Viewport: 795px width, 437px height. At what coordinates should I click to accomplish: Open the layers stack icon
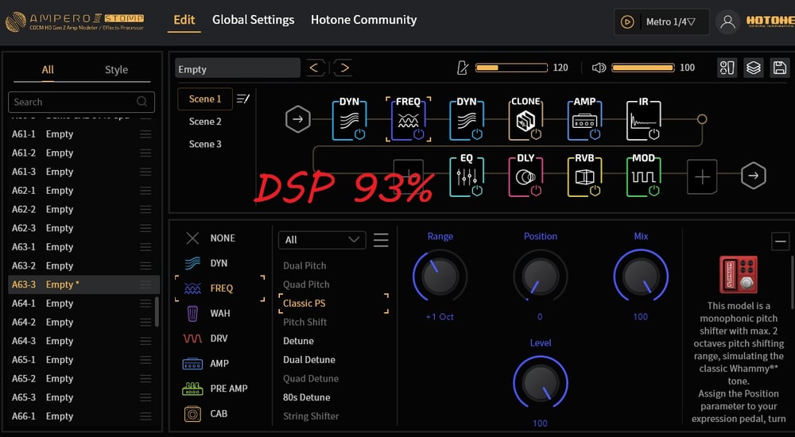(x=754, y=68)
